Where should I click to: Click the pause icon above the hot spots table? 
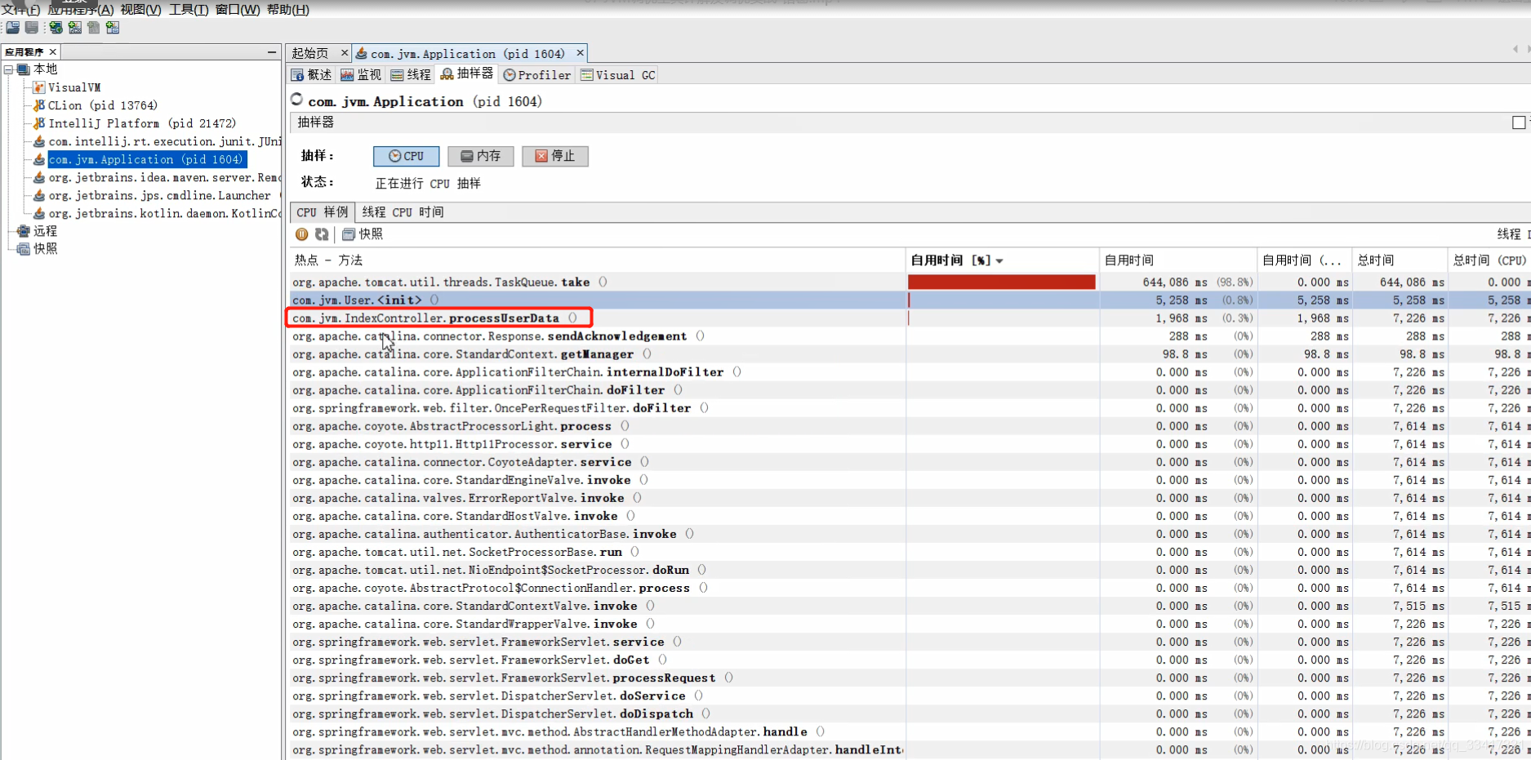pos(302,234)
